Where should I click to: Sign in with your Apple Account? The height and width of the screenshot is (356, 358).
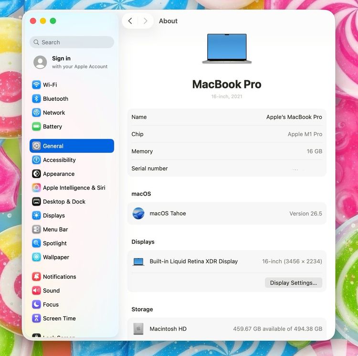(x=72, y=62)
